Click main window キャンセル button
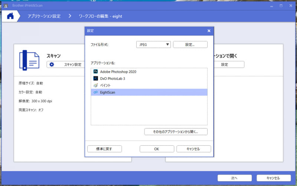Viewport: 297px width, 186px height. click(x=274, y=178)
